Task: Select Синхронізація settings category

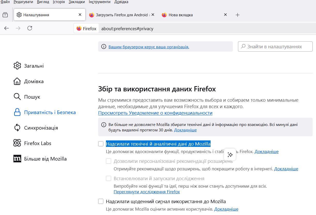Action: (x=36, y=128)
